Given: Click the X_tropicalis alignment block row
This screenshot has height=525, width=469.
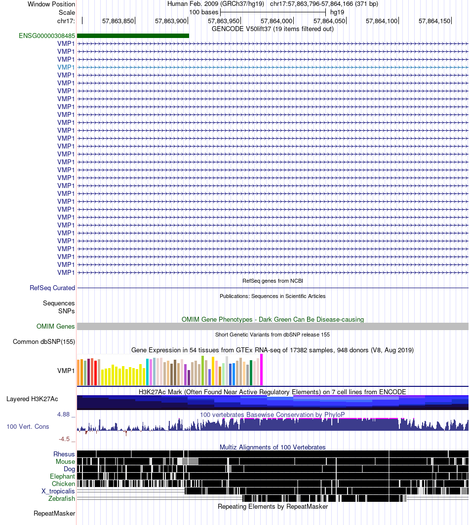Looking at the screenshot, I should (327, 491).
